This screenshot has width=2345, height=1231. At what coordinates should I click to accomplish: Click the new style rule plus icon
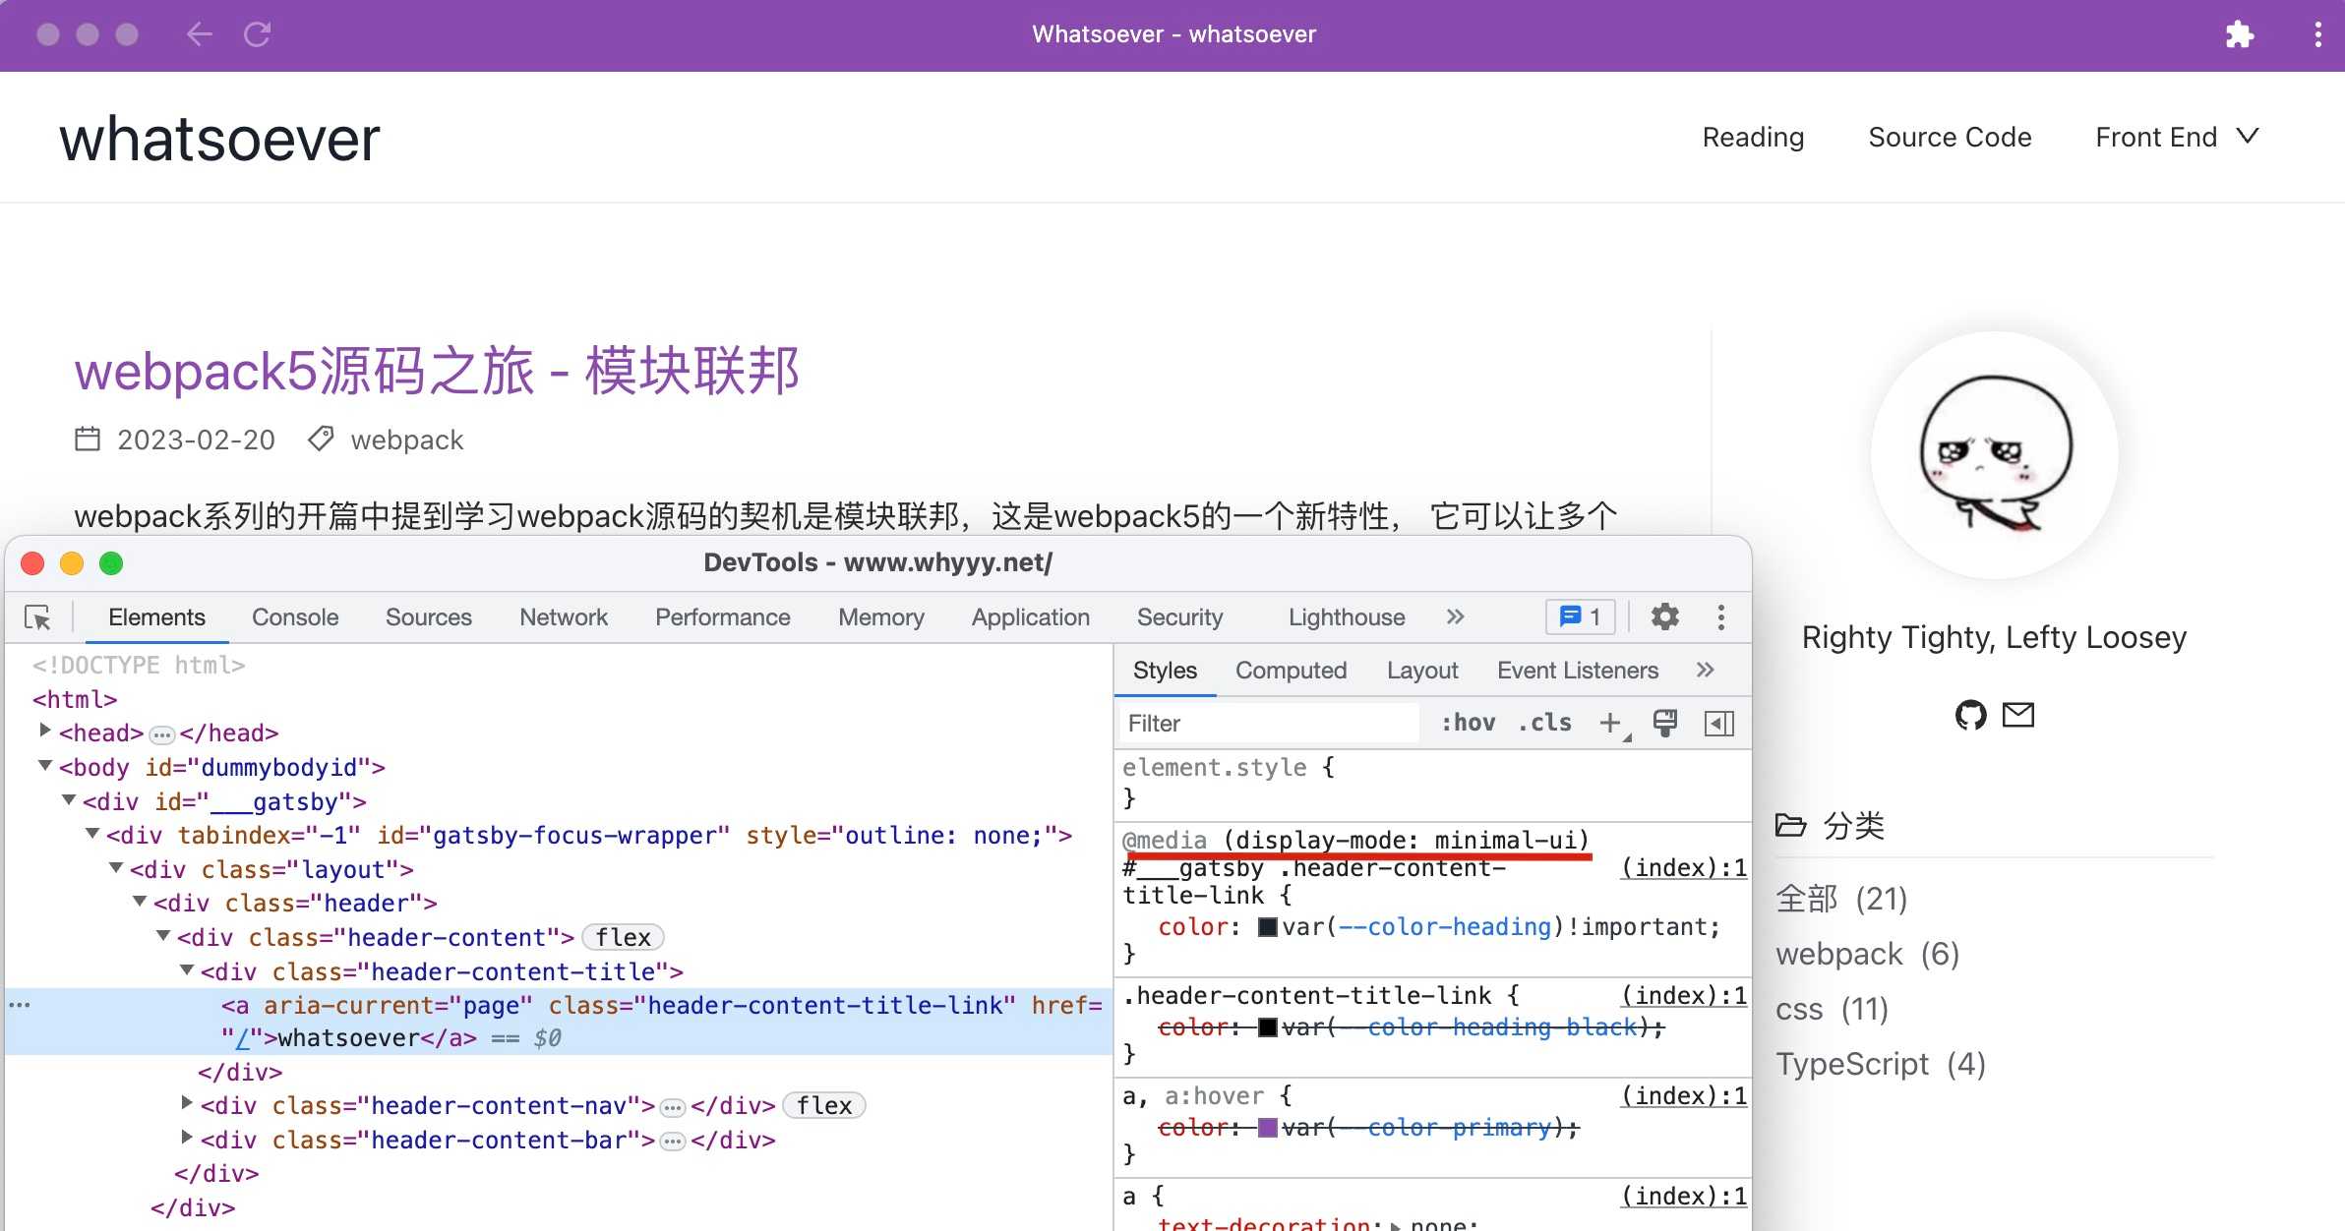click(x=1610, y=724)
